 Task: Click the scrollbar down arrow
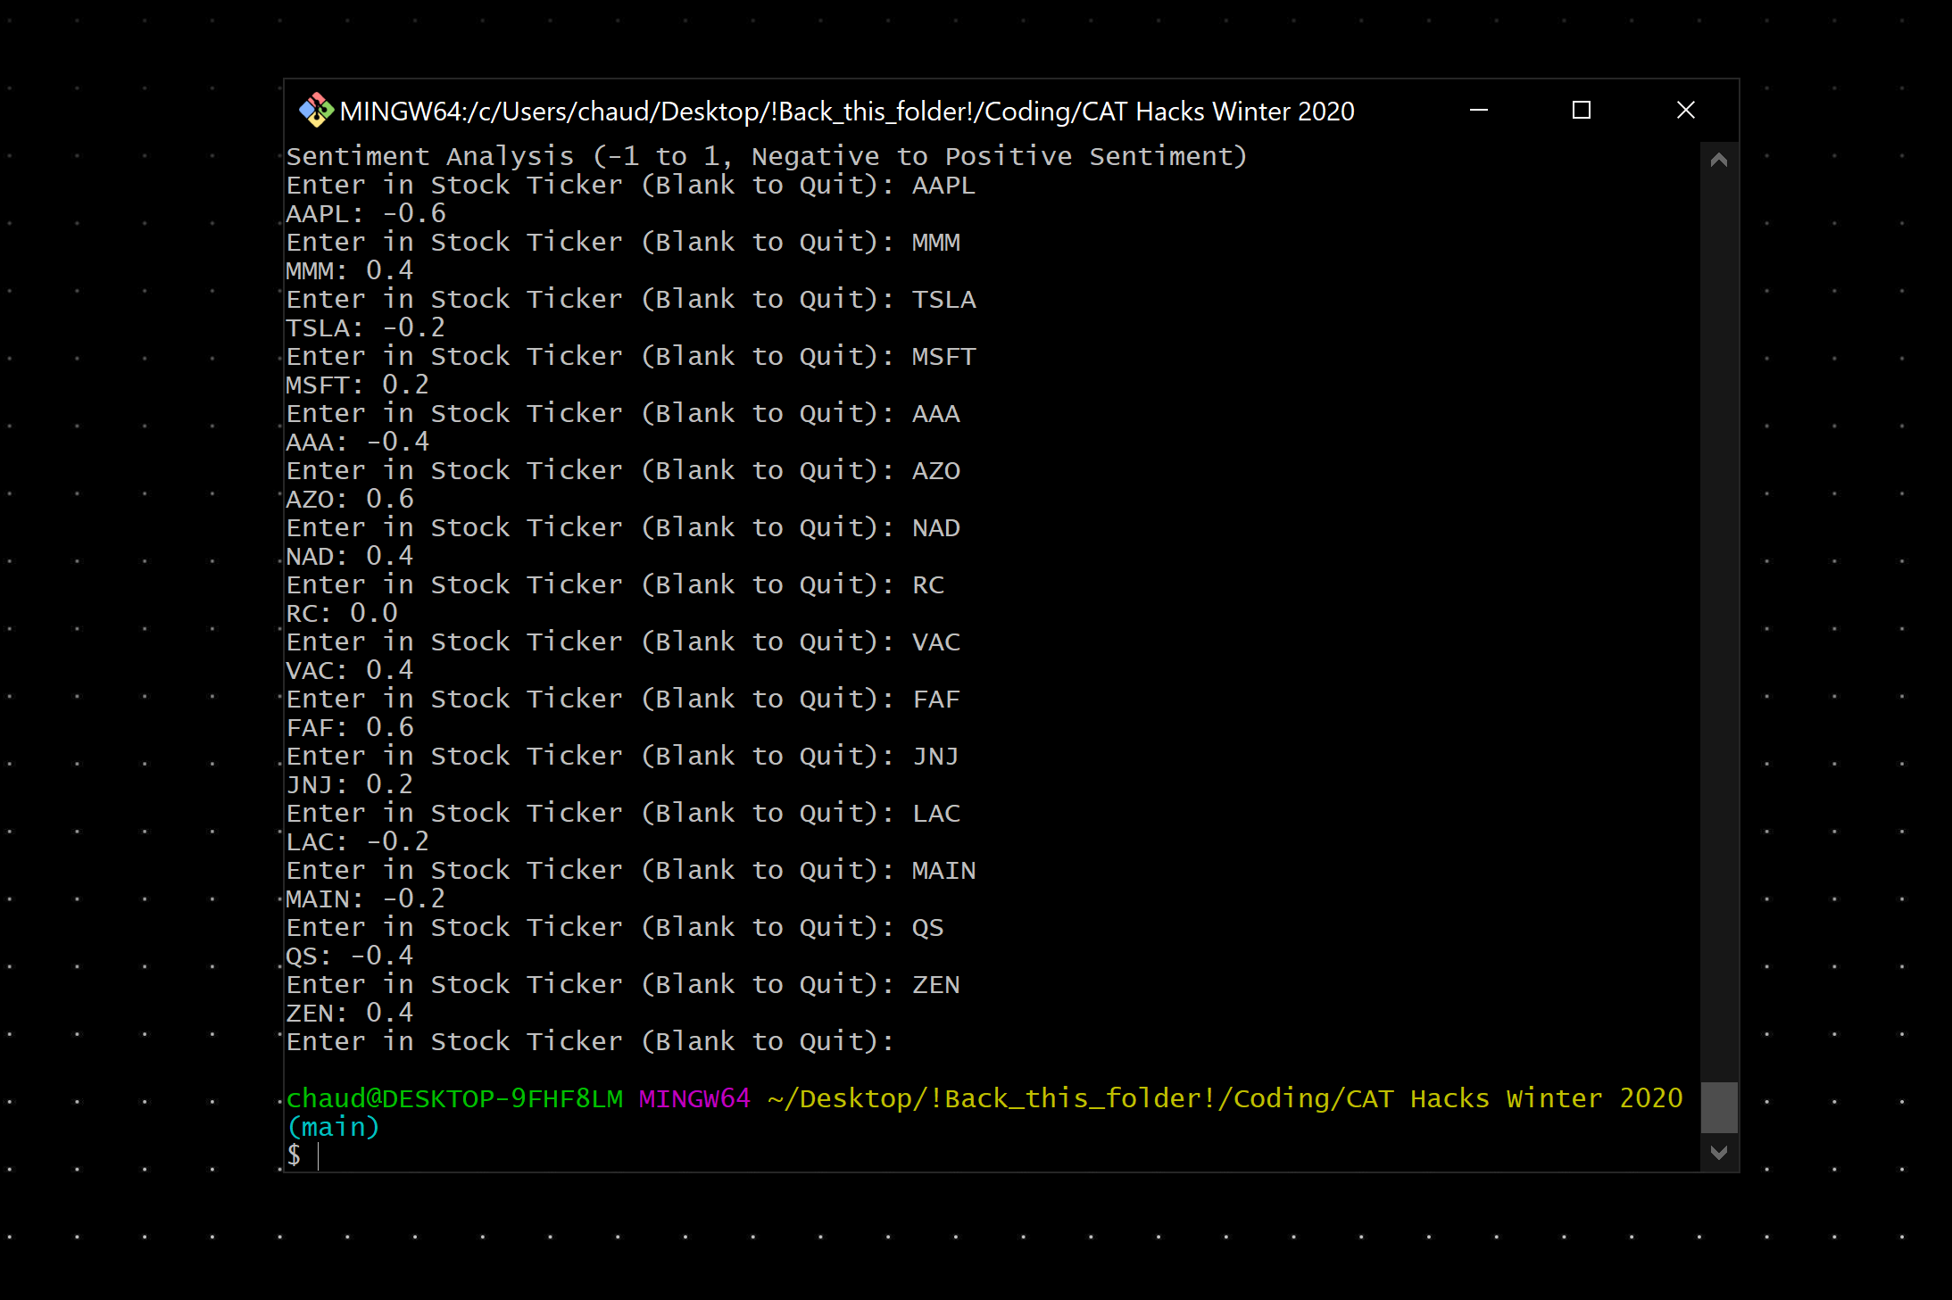click(1718, 1153)
